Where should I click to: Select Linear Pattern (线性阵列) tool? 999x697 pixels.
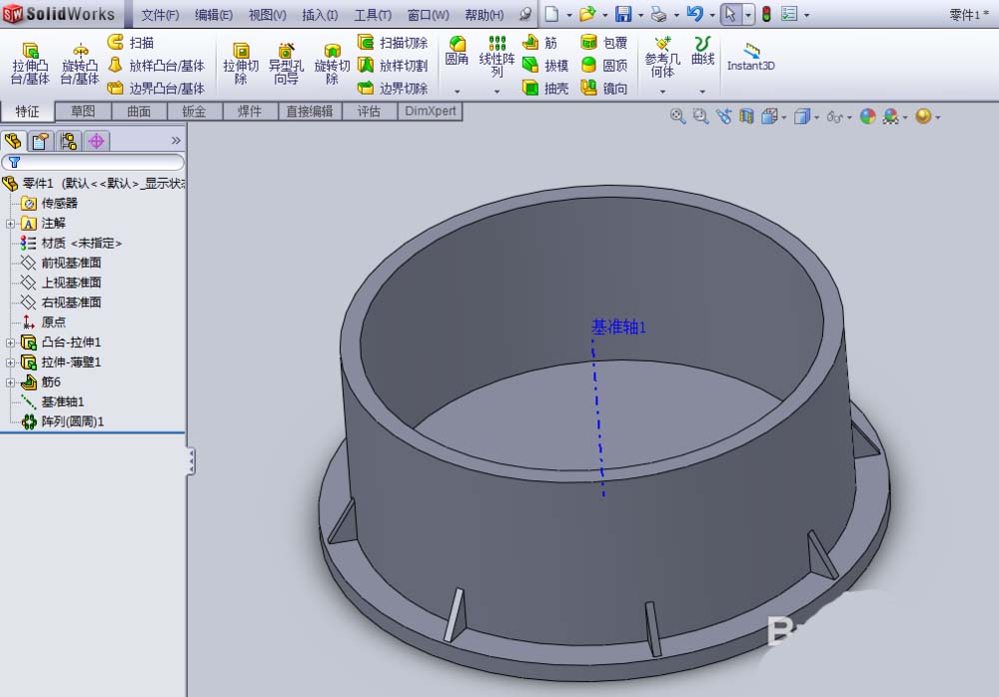497,56
